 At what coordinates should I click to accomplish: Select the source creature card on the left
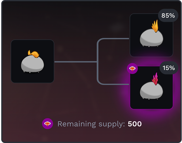point(32,61)
